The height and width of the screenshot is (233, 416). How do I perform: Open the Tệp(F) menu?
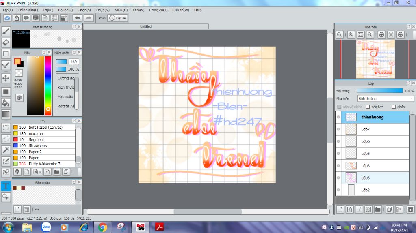pos(8,10)
